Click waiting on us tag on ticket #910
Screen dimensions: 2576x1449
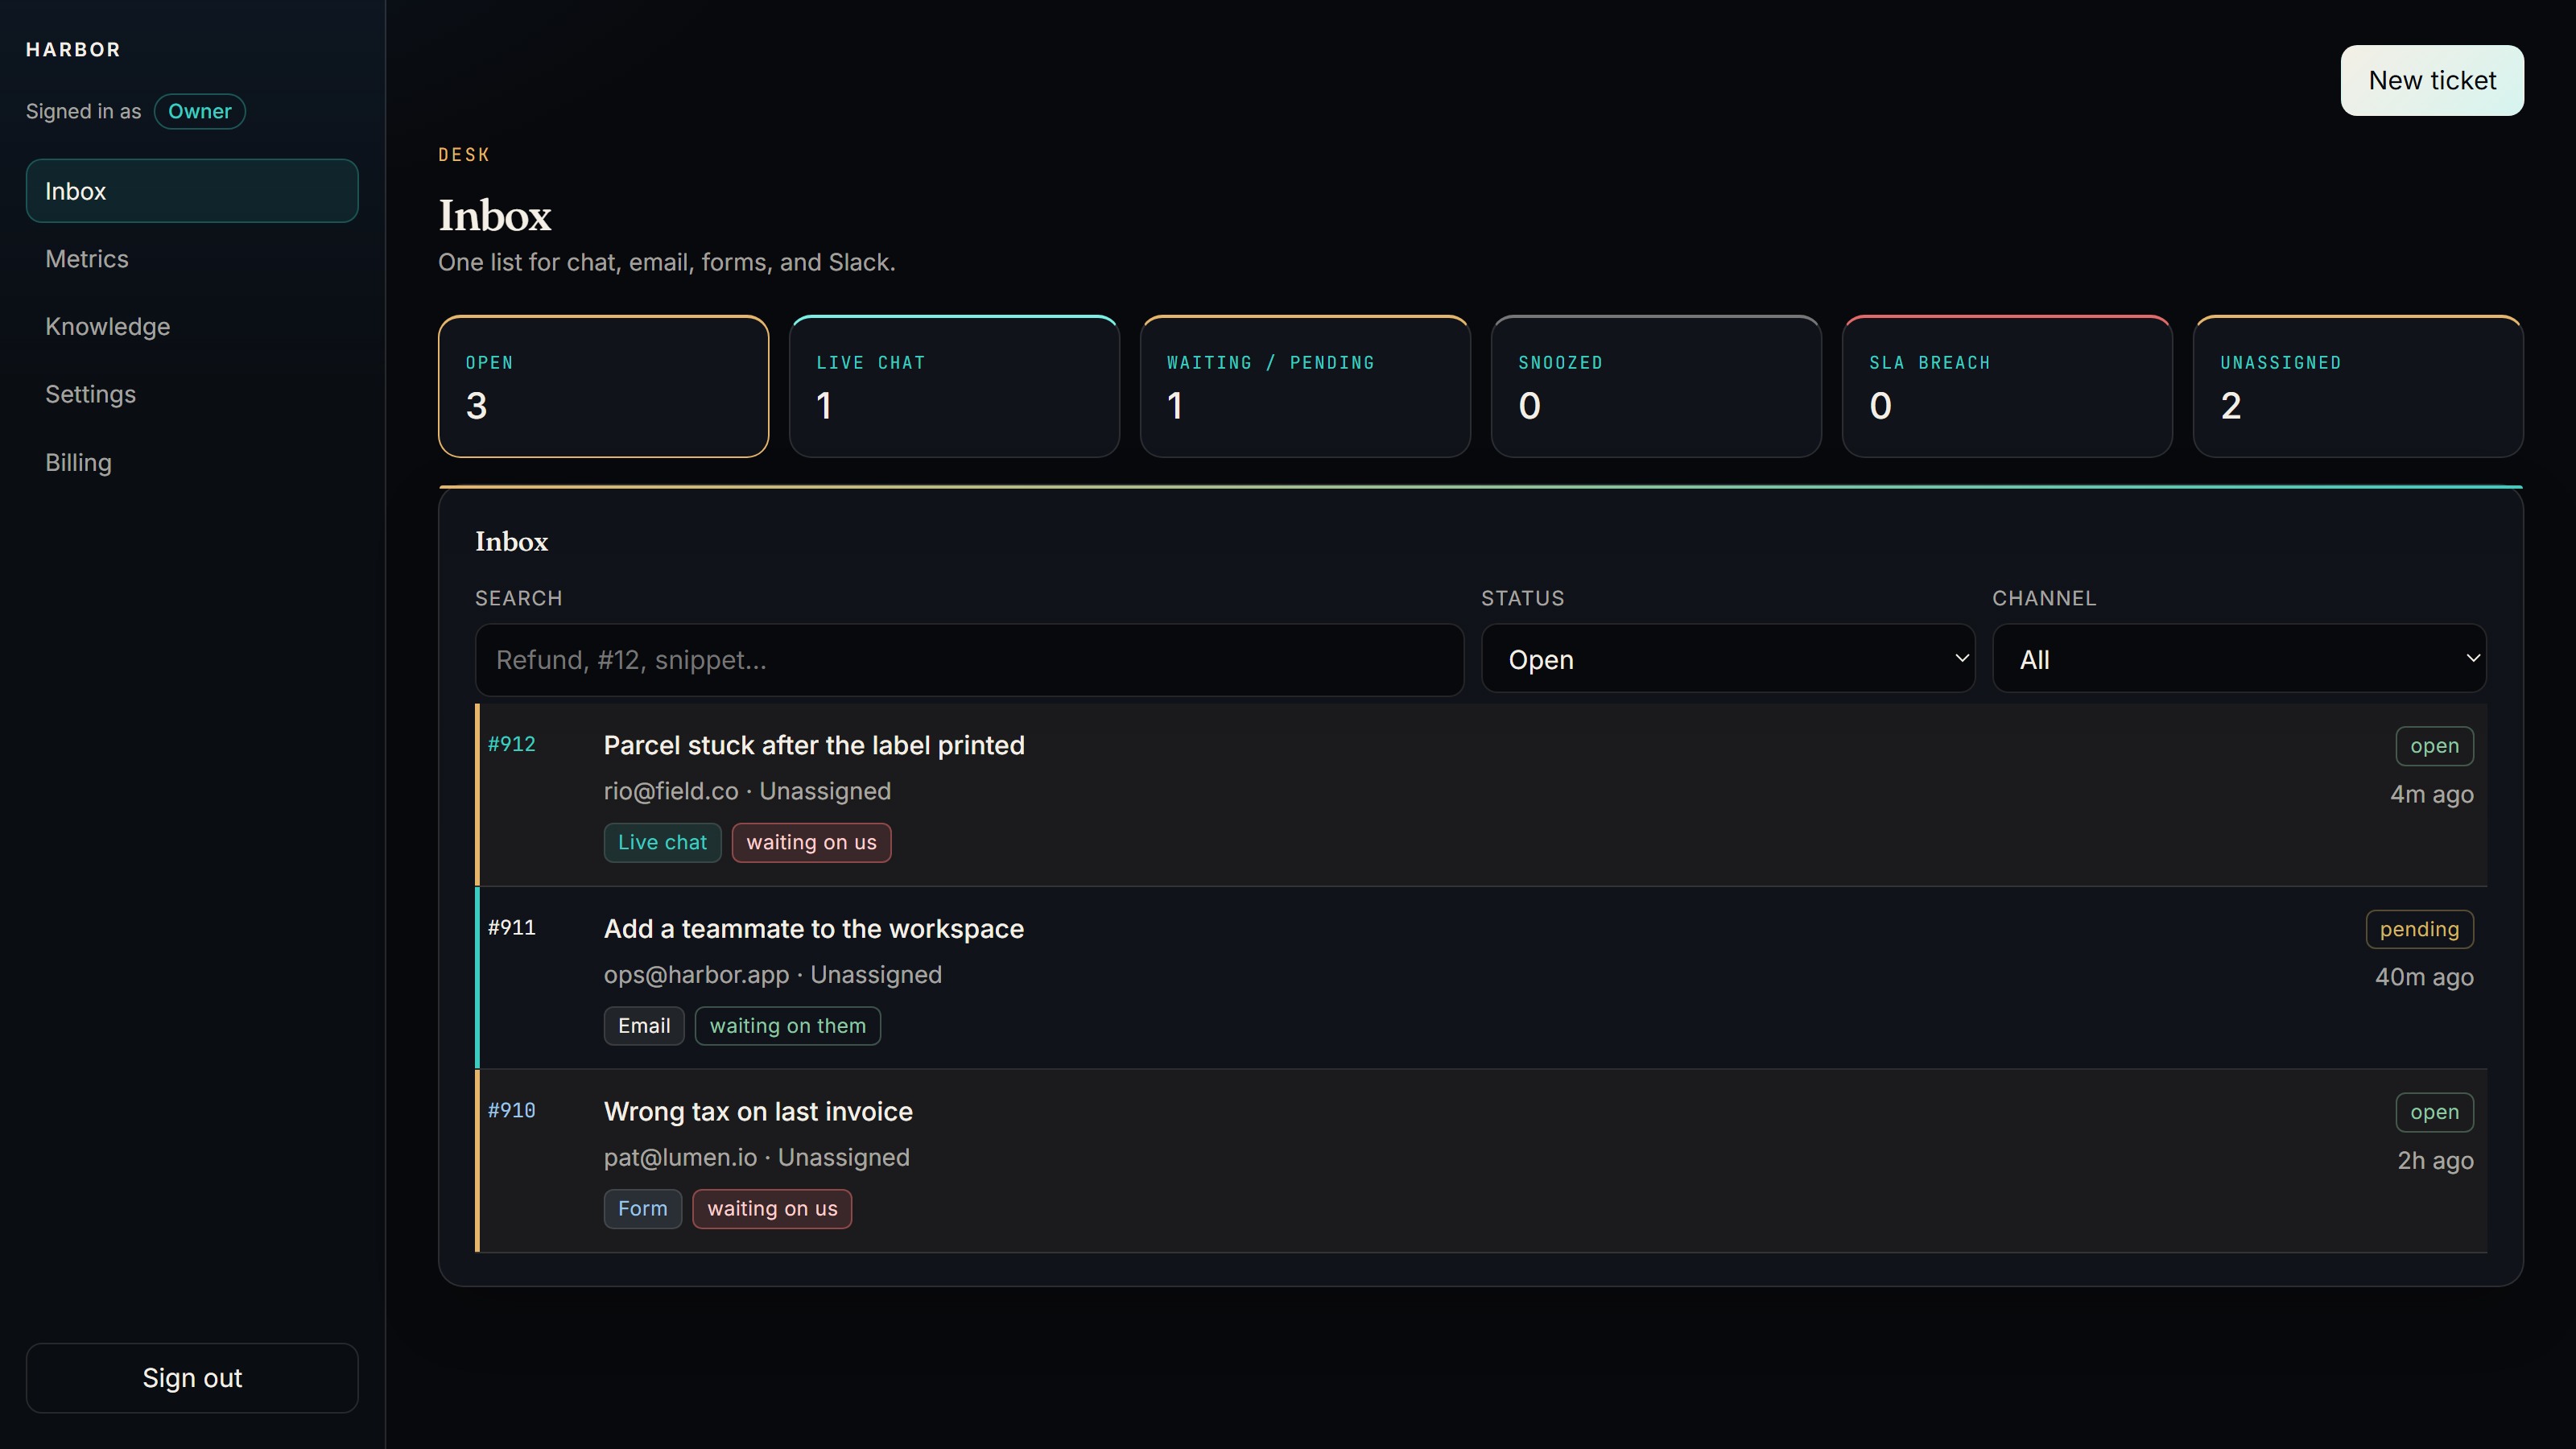(772, 1208)
